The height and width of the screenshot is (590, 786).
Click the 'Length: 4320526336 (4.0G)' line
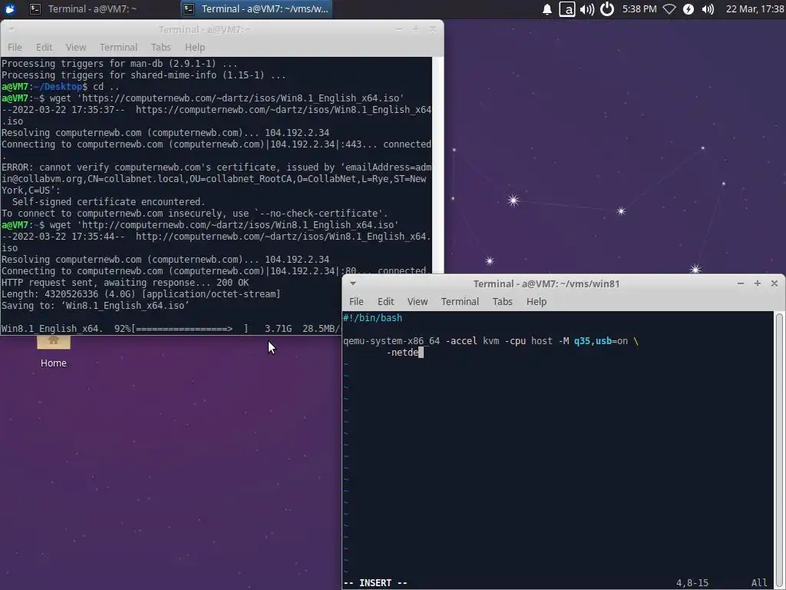point(141,294)
